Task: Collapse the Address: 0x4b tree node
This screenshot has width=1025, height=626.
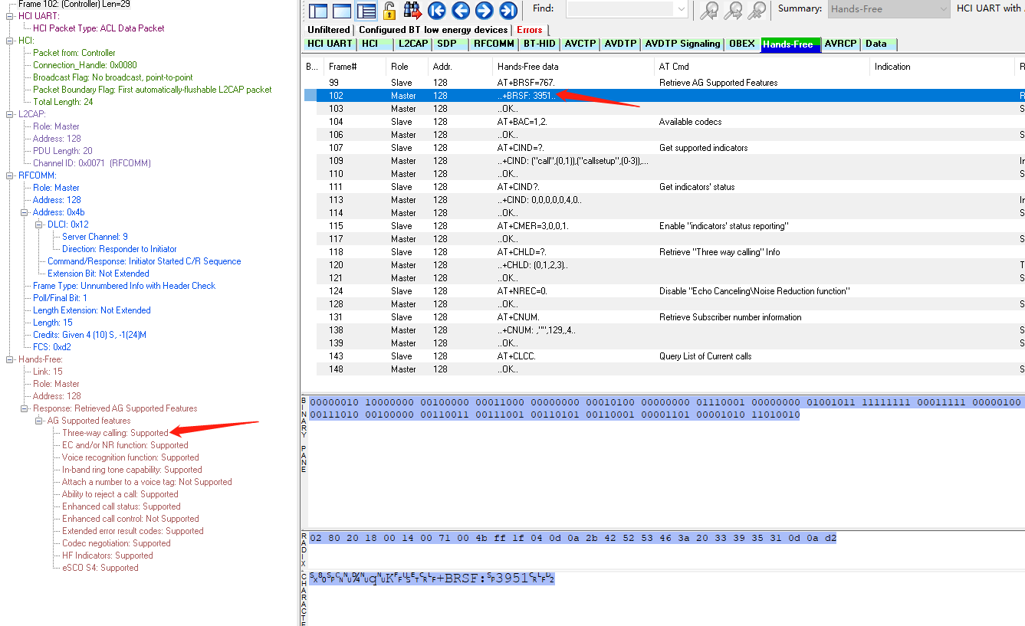Action: click(x=25, y=212)
